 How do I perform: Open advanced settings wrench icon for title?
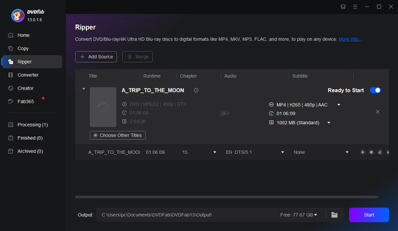[x=371, y=152]
